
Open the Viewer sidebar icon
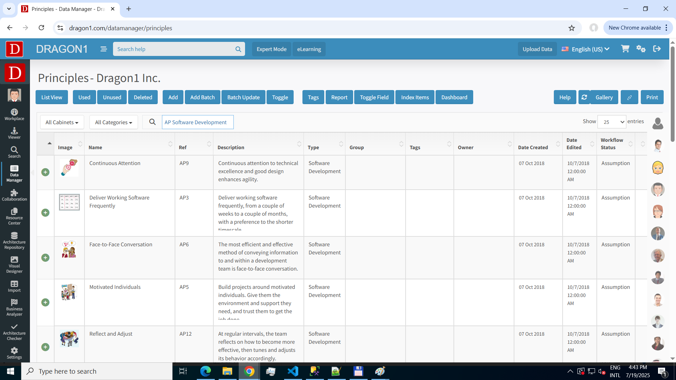point(14,133)
